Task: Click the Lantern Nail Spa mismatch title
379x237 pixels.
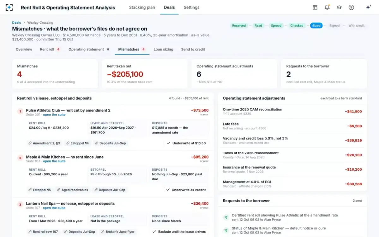Action: (x=70, y=204)
